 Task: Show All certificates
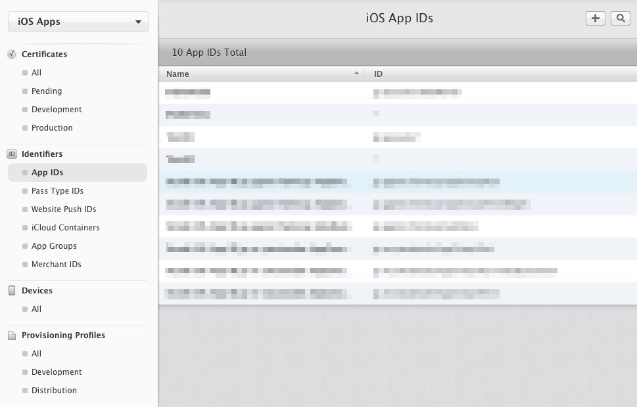[37, 73]
